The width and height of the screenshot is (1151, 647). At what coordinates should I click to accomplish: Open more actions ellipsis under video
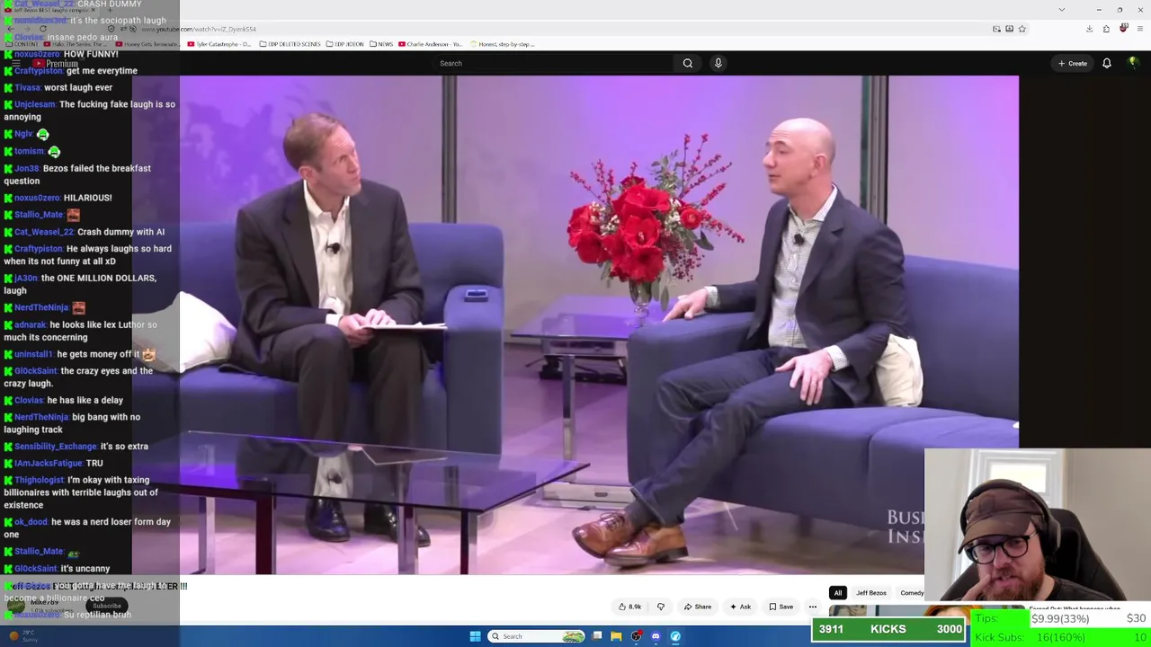(813, 607)
